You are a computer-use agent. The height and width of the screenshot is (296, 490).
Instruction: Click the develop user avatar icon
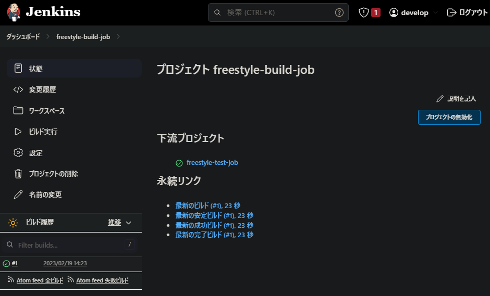[x=394, y=12]
